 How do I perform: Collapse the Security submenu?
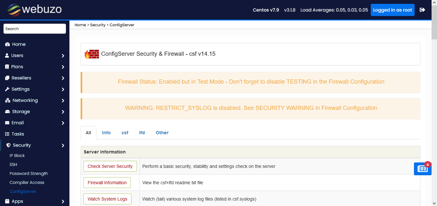pos(63,145)
